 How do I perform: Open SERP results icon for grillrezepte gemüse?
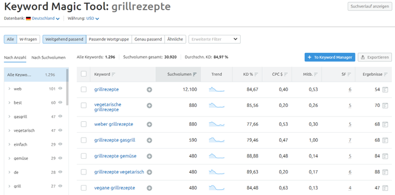(385, 156)
